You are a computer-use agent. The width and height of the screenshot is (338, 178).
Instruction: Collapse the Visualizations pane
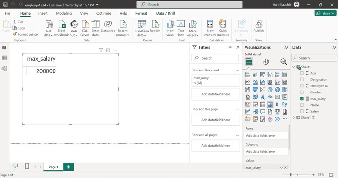point(286,47)
